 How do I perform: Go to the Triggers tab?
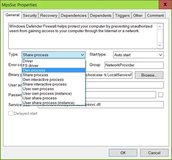(122, 16)
